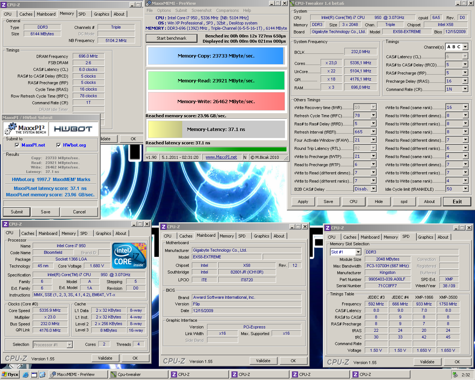This screenshot has width=475, height=380.
Task: Click the Intel Core i7 inside logo
Action: click(x=129, y=255)
